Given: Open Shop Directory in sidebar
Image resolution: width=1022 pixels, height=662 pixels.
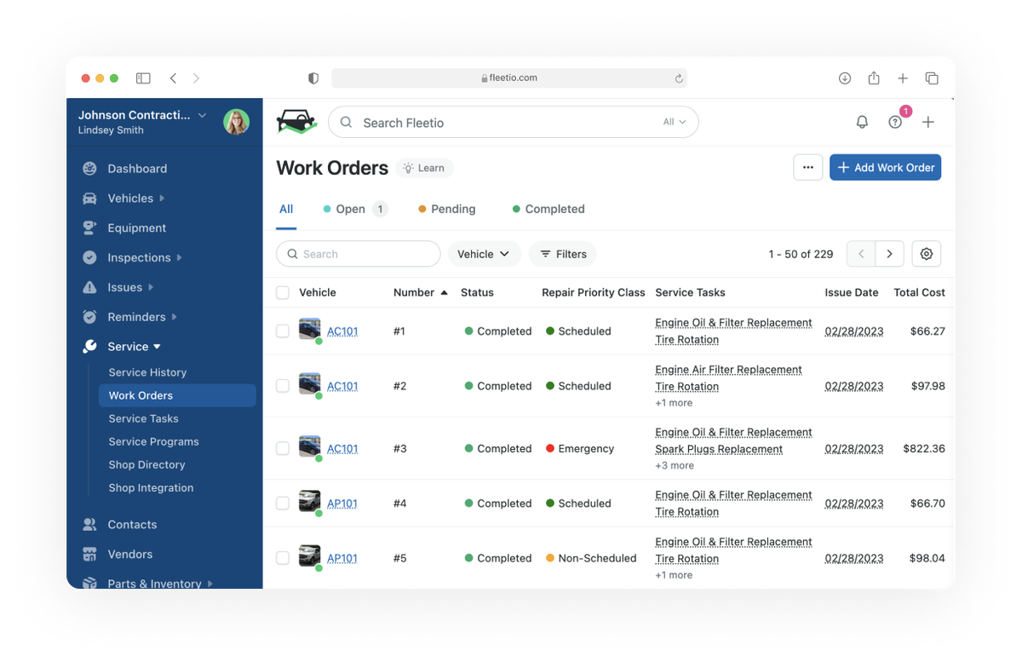Looking at the screenshot, I should click(x=146, y=464).
